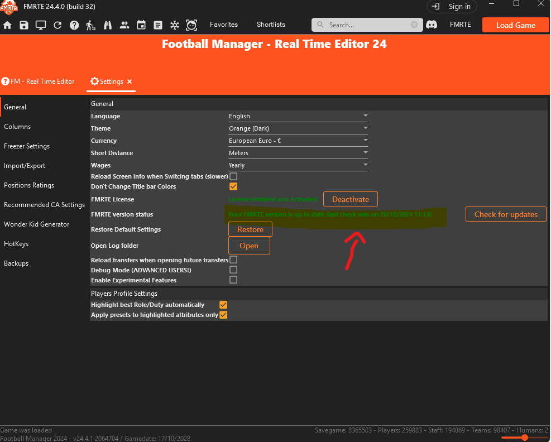Image resolution: width=551 pixels, height=442 pixels.
Task: Click the Save floppy disk icon
Action: 24,25
